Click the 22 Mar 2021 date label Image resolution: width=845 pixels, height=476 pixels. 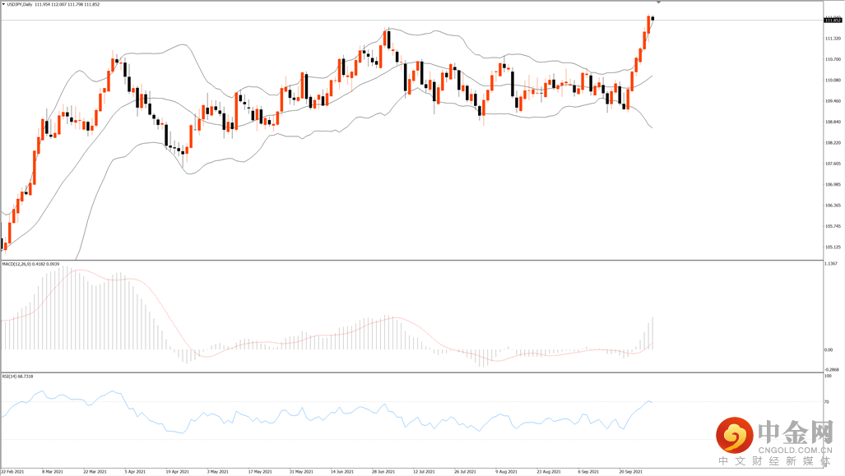click(x=95, y=472)
